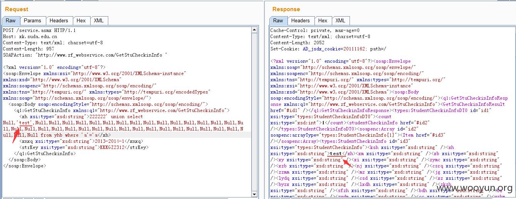516x199 pixels.
Task: Click the 'xsi:type="types:StudentCheckinInfo"' ksh response line
Action: click(x=362, y=147)
